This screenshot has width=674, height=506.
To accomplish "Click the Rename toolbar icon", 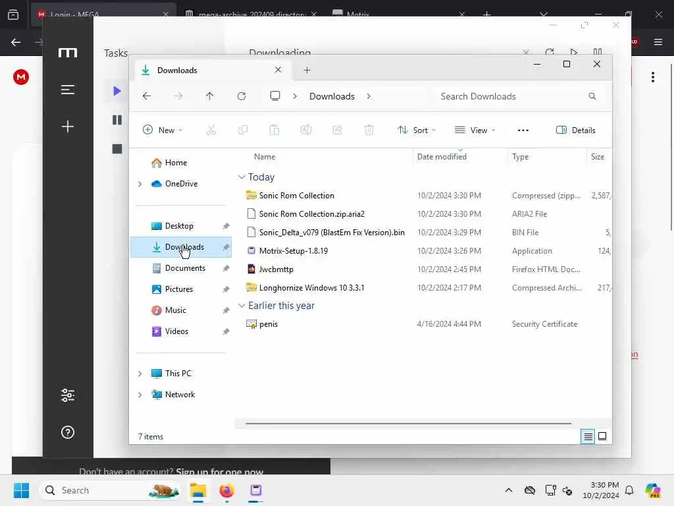I will (305, 130).
